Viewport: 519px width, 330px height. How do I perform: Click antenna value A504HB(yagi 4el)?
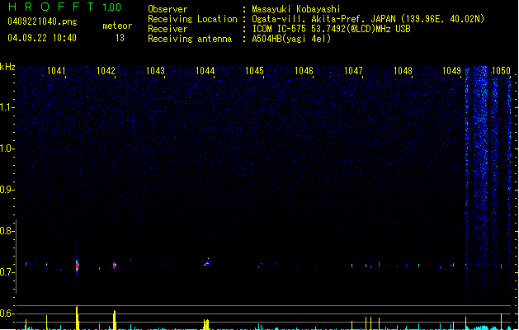point(291,39)
